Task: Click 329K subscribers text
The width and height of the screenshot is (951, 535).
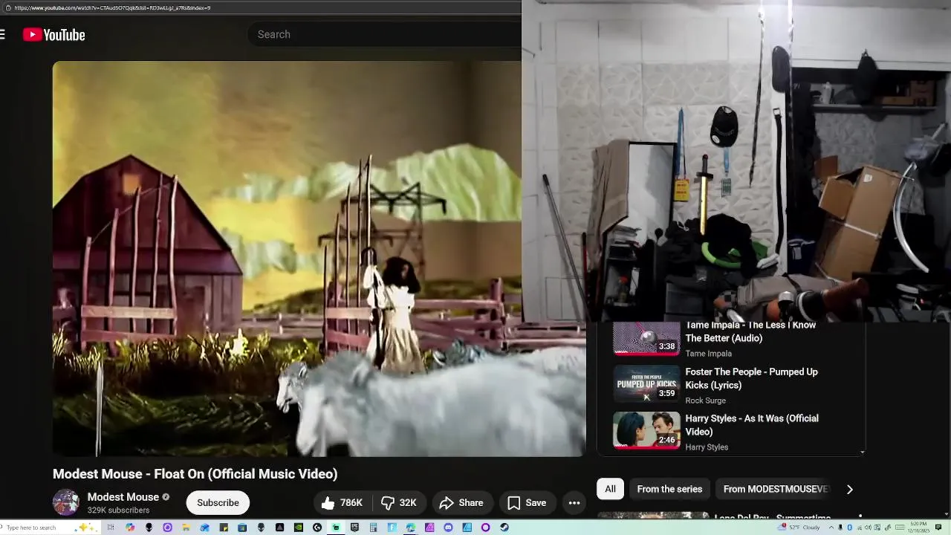Action: coord(118,510)
